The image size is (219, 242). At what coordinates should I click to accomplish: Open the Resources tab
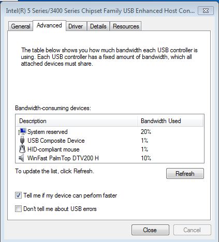(x=126, y=26)
